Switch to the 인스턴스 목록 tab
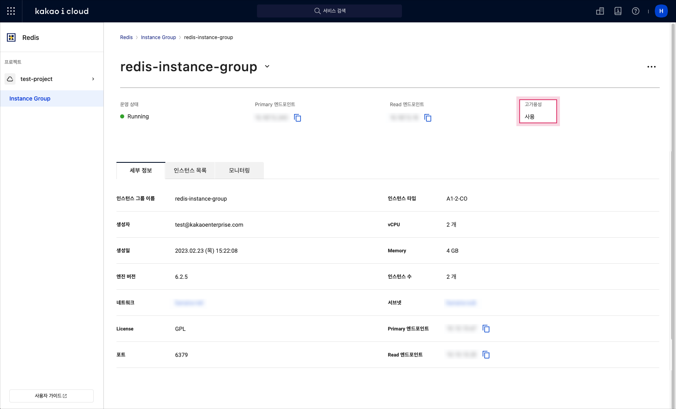This screenshot has height=409, width=676. pyautogui.click(x=190, y=171)
